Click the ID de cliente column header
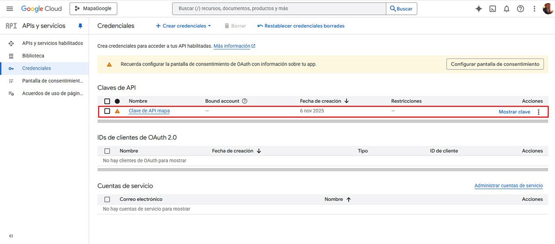 tap(444, 151)
